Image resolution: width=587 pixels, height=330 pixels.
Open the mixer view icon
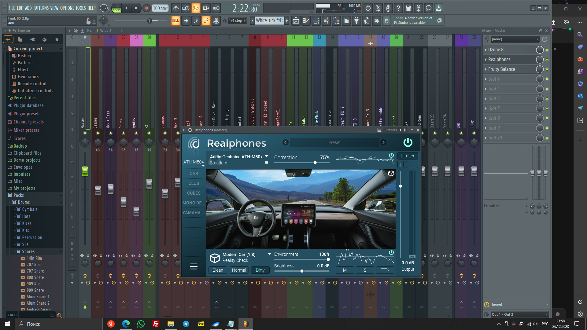[326, 21]
